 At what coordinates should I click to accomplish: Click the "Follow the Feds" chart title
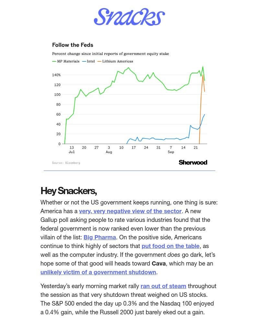pos(73,45)
